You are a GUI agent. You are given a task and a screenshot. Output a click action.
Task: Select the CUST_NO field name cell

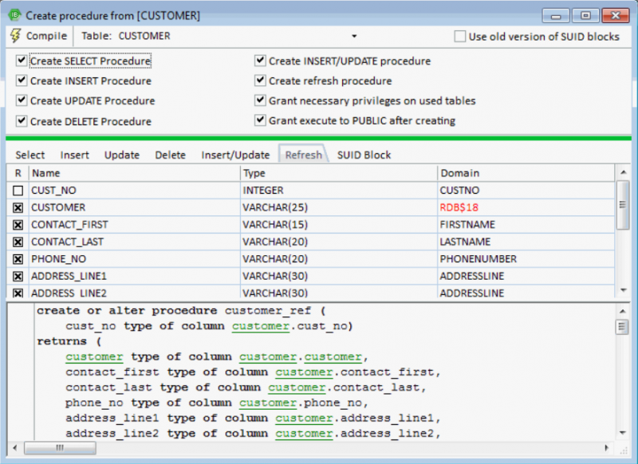point(134,191)
